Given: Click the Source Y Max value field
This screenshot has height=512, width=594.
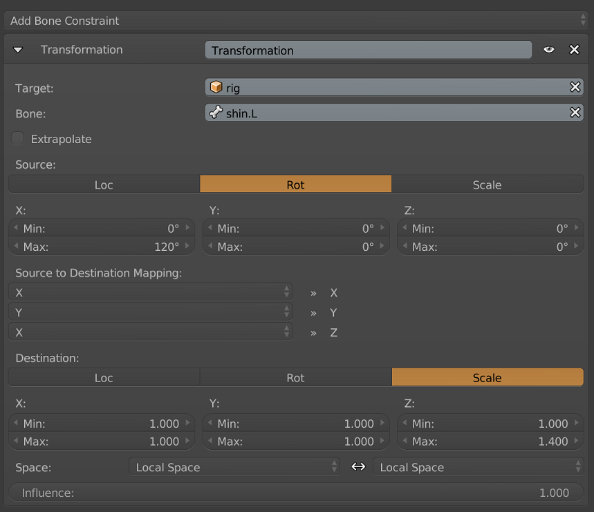Looking at the screenshot, I should tap(296, 247).
